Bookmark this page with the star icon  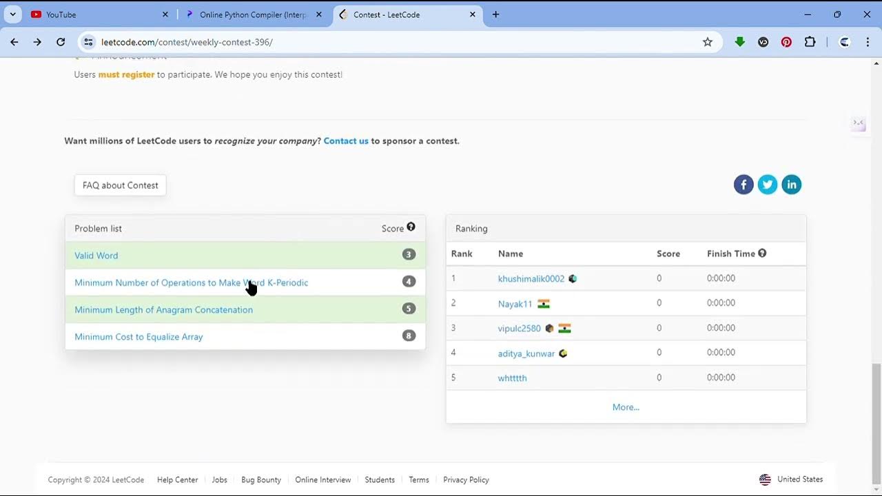pyautogui.click(x=708, y=42)
